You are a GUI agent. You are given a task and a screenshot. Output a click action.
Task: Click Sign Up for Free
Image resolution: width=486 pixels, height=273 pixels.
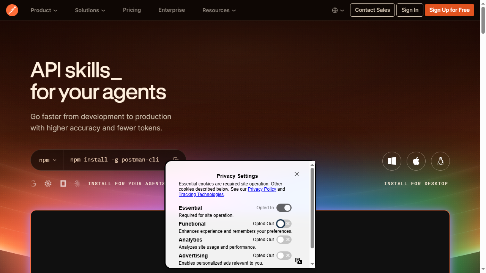tap(450, 10)
